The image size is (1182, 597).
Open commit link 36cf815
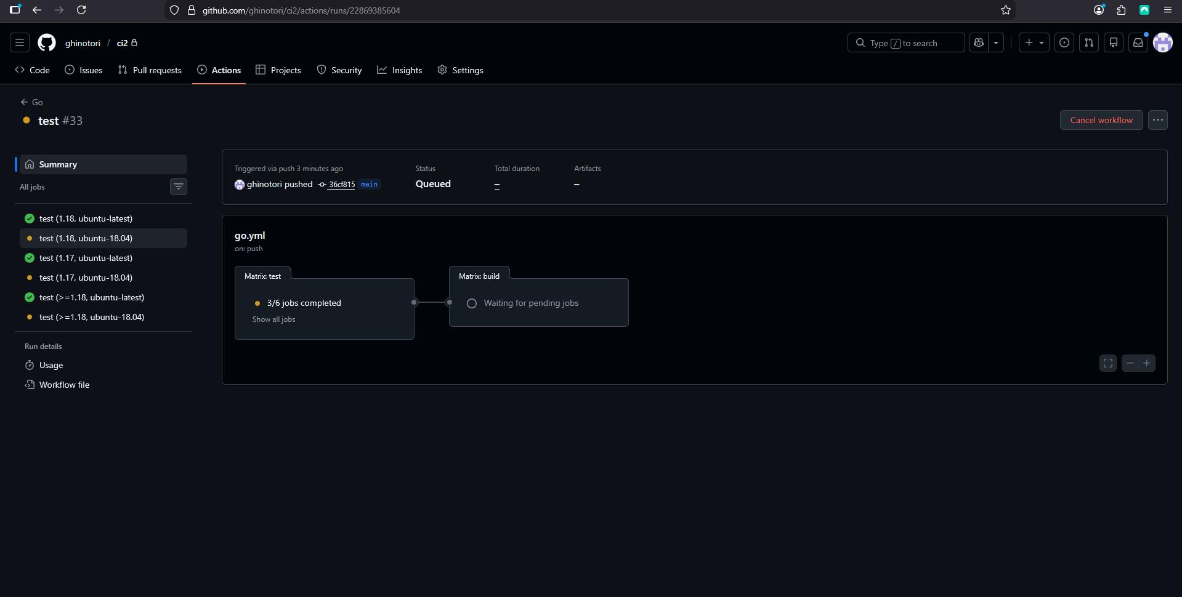[x=342, y=185]
